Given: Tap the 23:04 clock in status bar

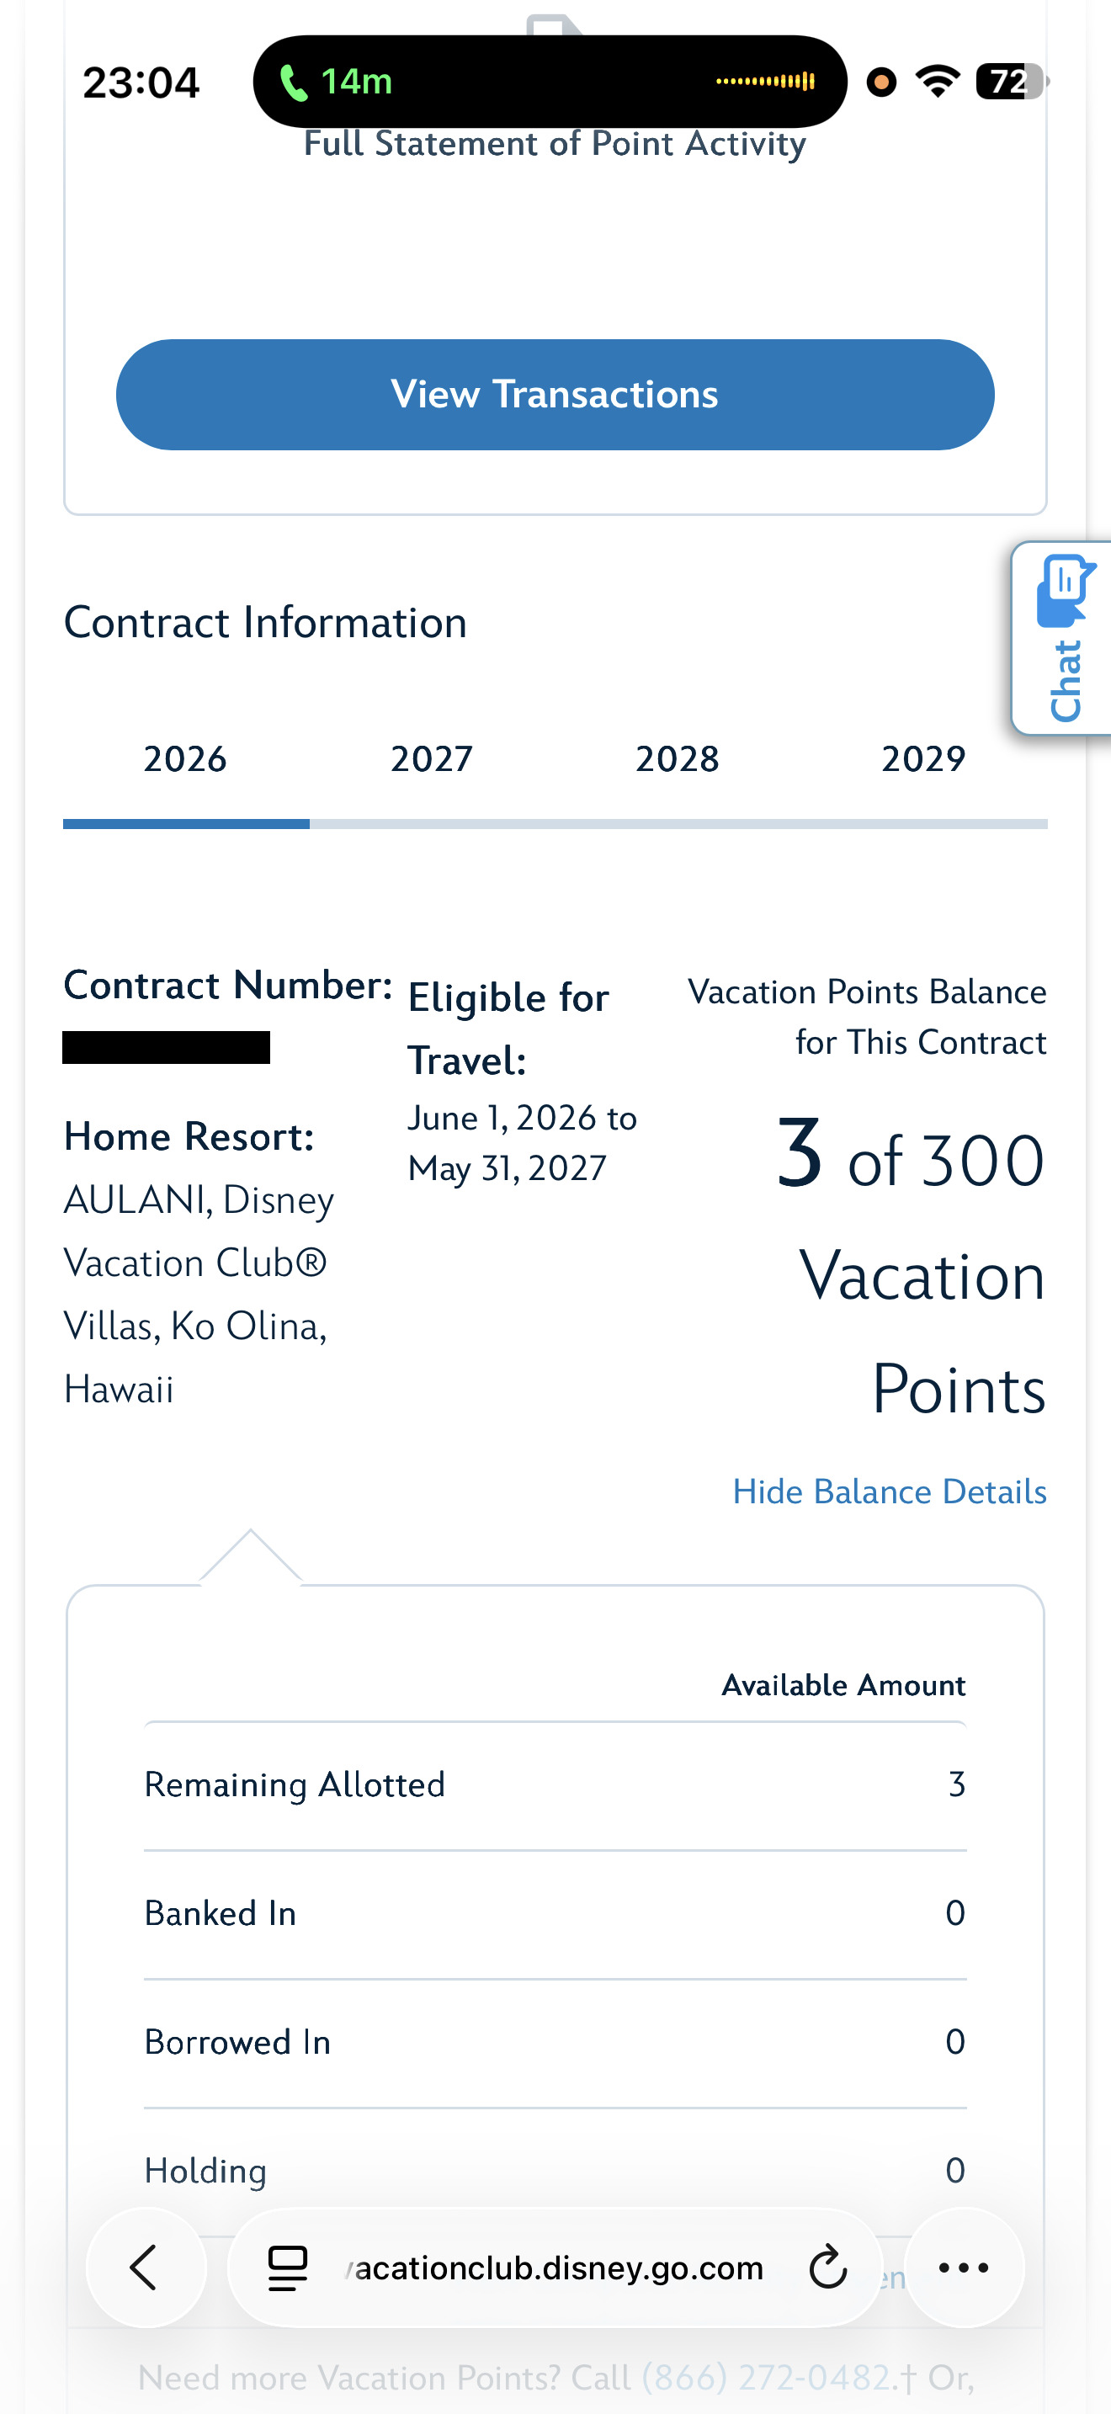Looking at the screenshot, I should pyautogui.click(x=141, y=82).
